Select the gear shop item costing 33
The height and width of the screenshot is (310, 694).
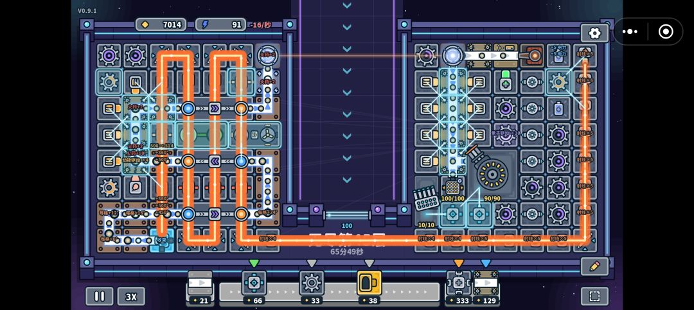click(x=312, y=283)
